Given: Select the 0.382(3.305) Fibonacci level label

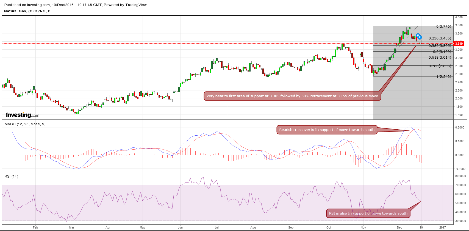Looking at the screenshot, I should (440, 46).
